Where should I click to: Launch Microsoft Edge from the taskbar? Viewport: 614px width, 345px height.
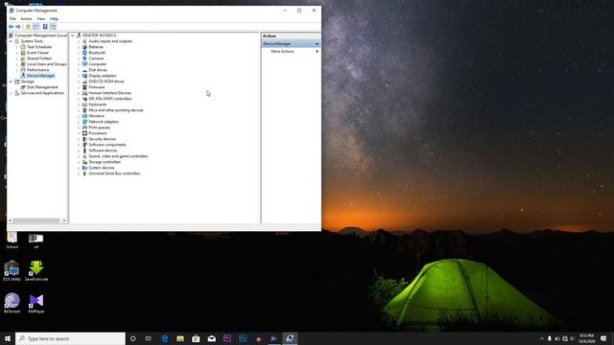pyautogui.click(x=164, y=338)
